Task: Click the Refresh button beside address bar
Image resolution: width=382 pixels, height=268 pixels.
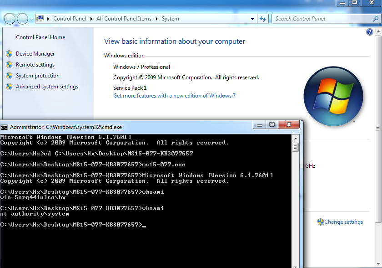Action: click(x=262, y=19)
